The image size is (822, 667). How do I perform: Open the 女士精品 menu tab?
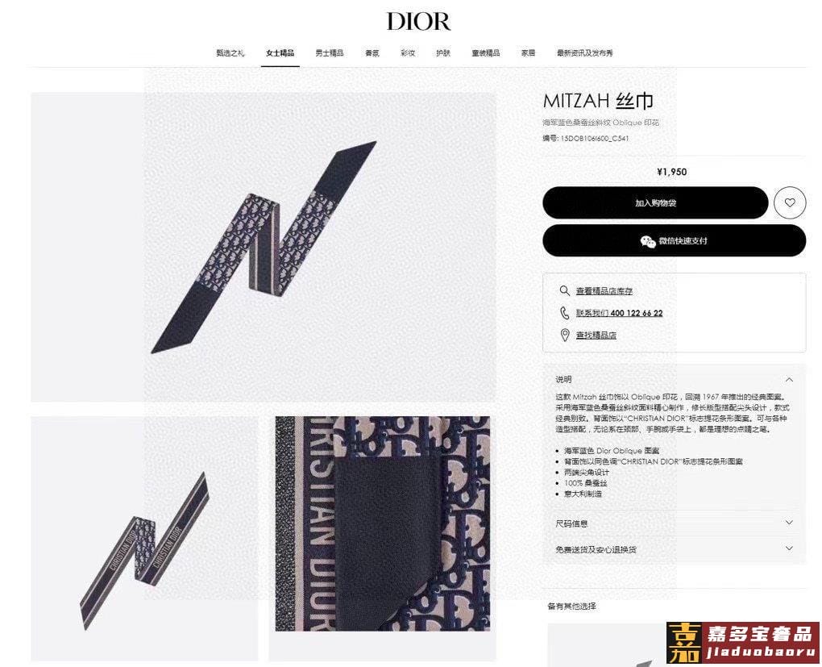tap(280, 53)
